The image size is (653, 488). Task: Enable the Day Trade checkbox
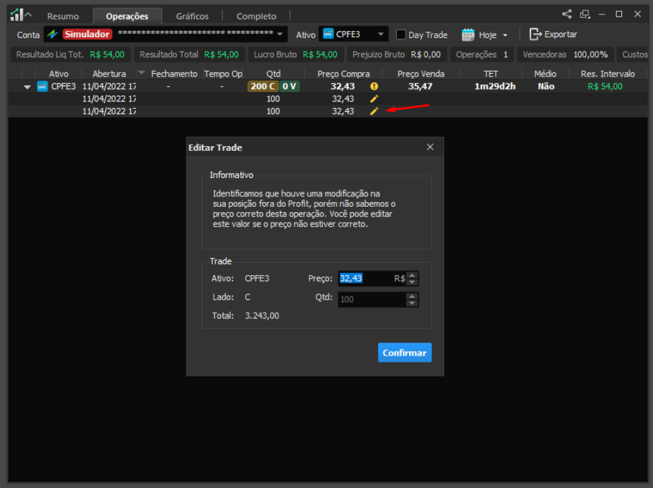click(401, 34)
